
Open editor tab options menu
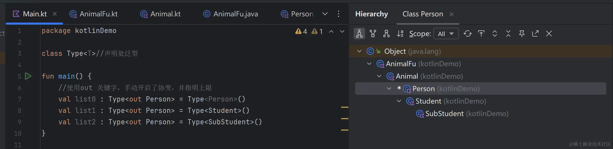pyautogui.click(x=339, y=14)
